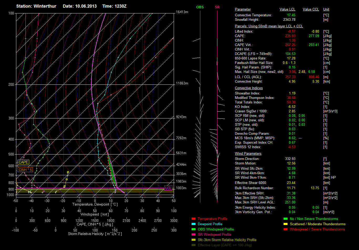Click the Effective Layer legend text

tap(225, 245)
